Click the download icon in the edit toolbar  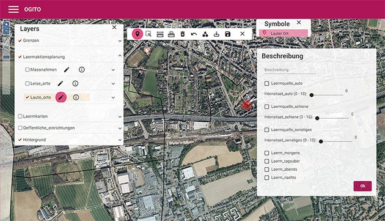coord(216,34)
